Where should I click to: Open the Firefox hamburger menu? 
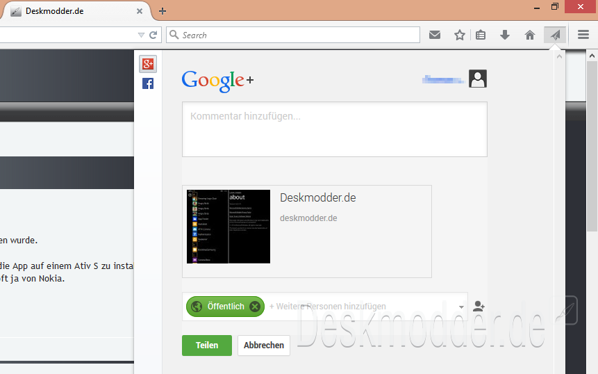[583, 35]
